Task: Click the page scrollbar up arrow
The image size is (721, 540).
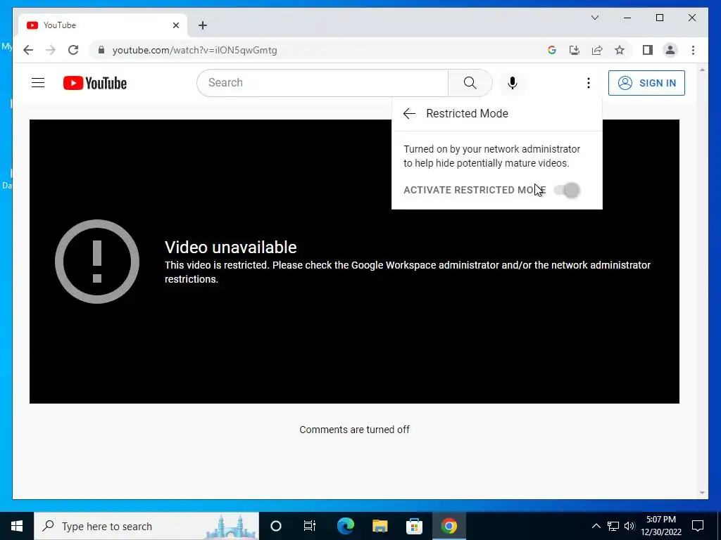Action: pos(702,70)
